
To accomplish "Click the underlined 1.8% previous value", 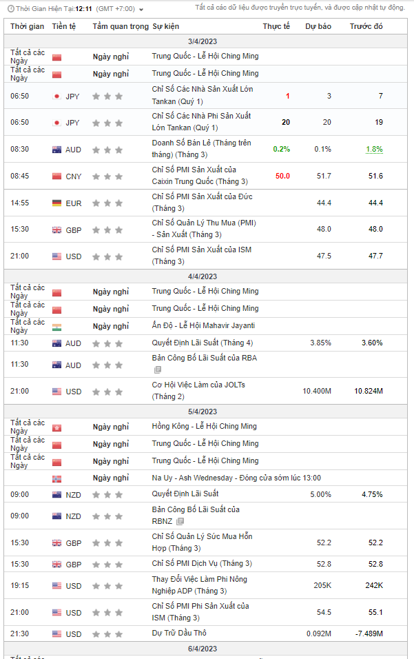I will 374,149.
